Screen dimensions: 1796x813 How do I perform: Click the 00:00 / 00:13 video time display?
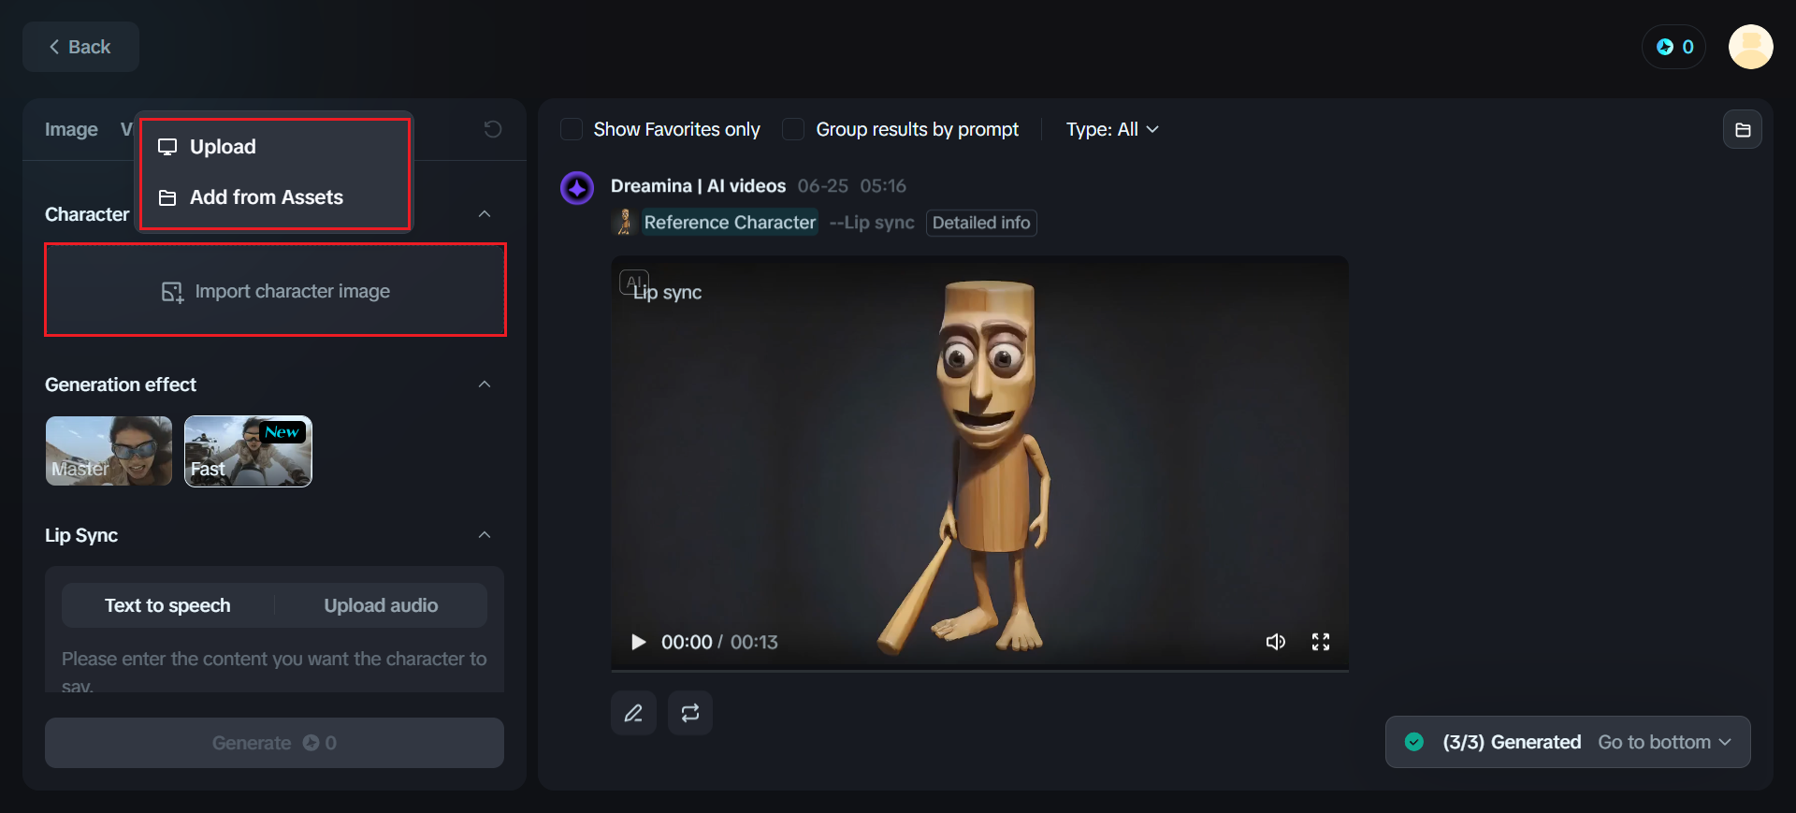[719, 642]
